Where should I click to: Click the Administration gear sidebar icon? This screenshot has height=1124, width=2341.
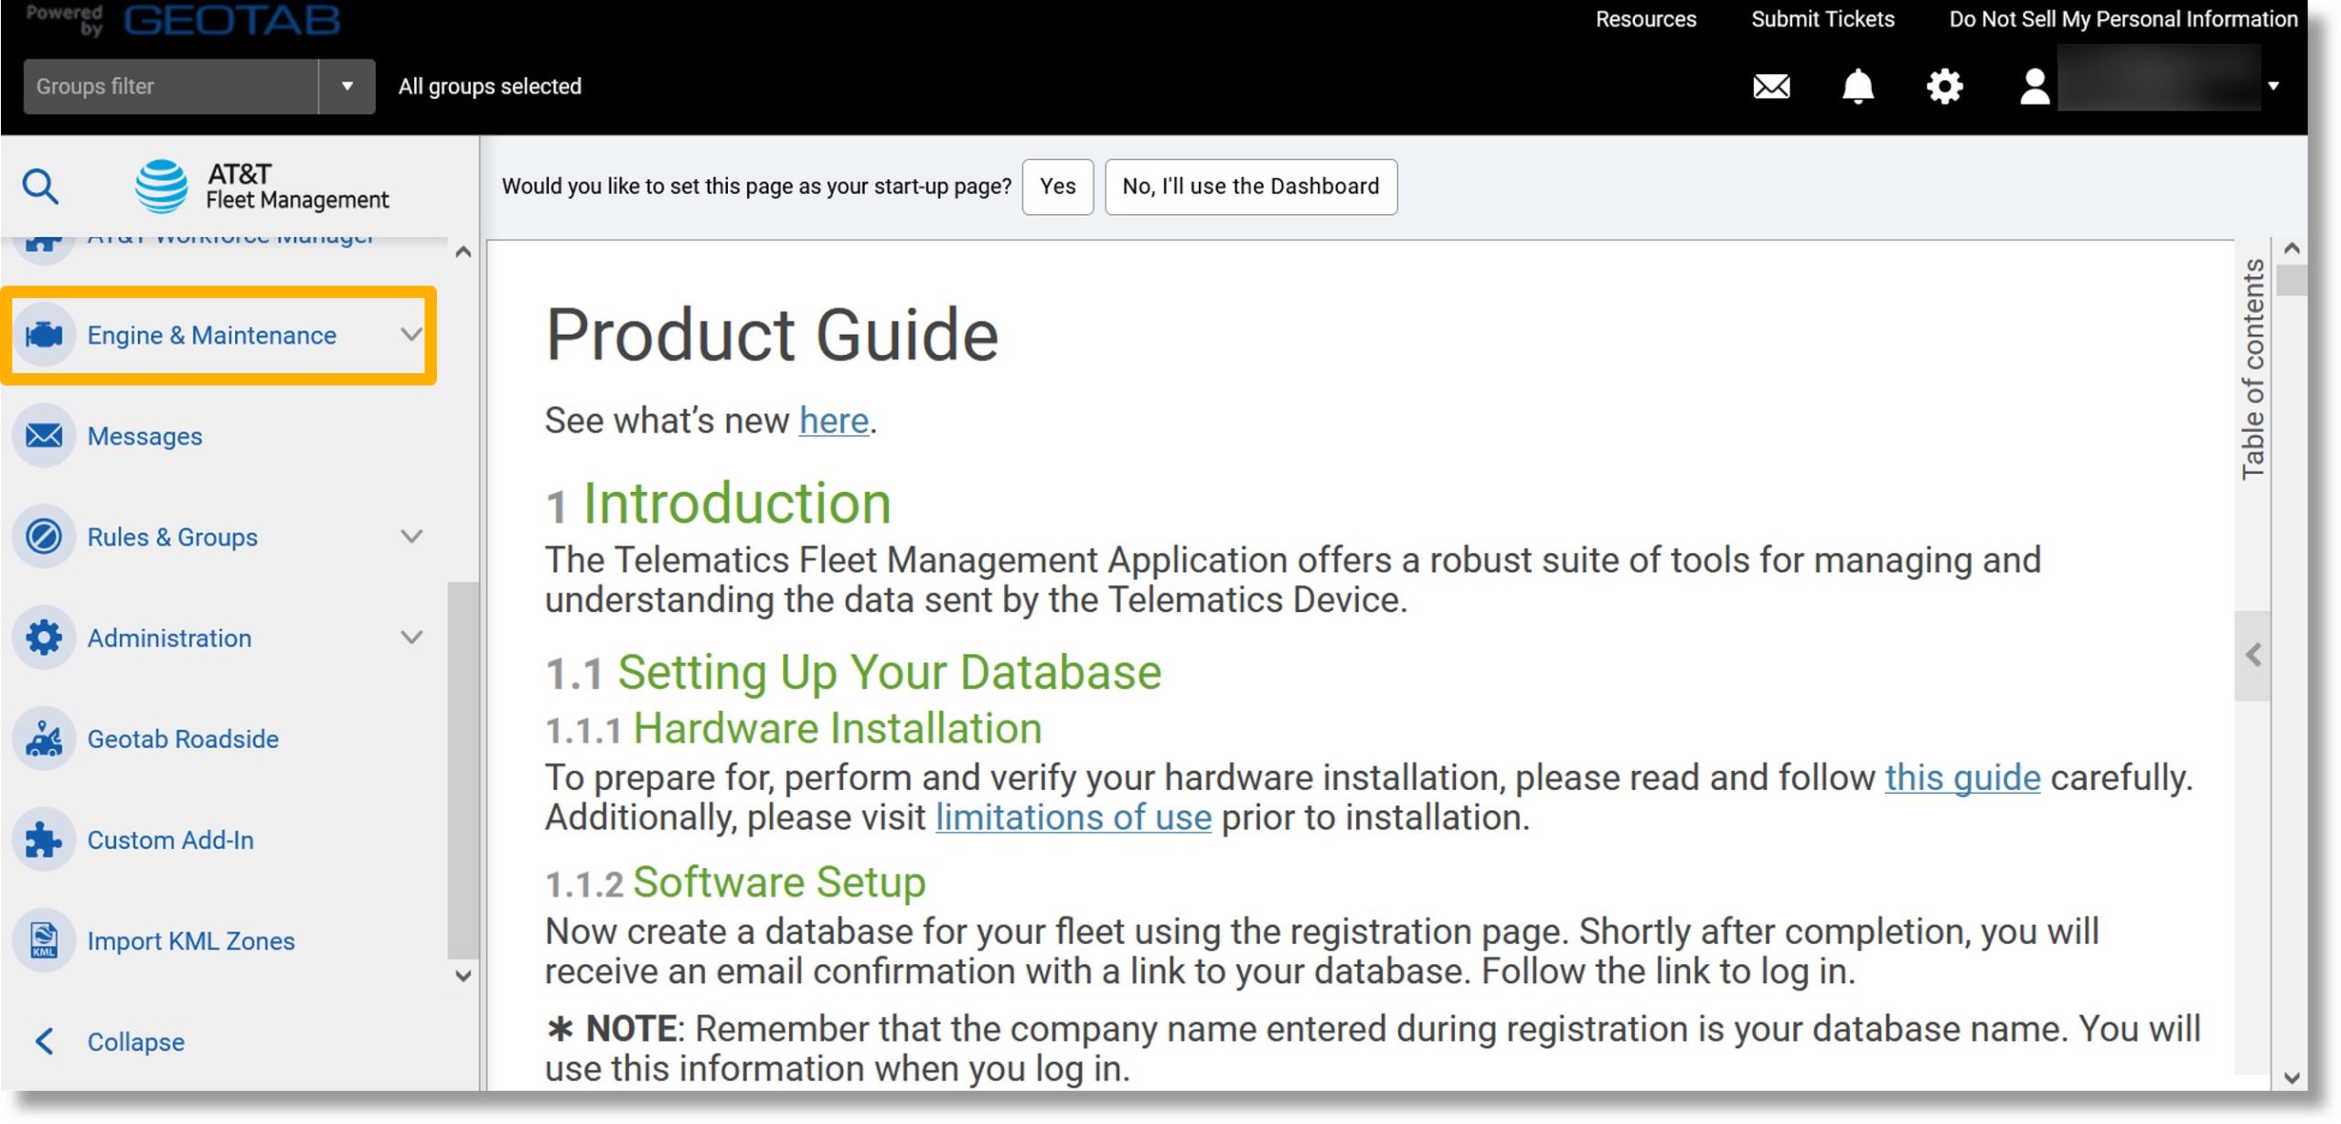pos(44,637)
